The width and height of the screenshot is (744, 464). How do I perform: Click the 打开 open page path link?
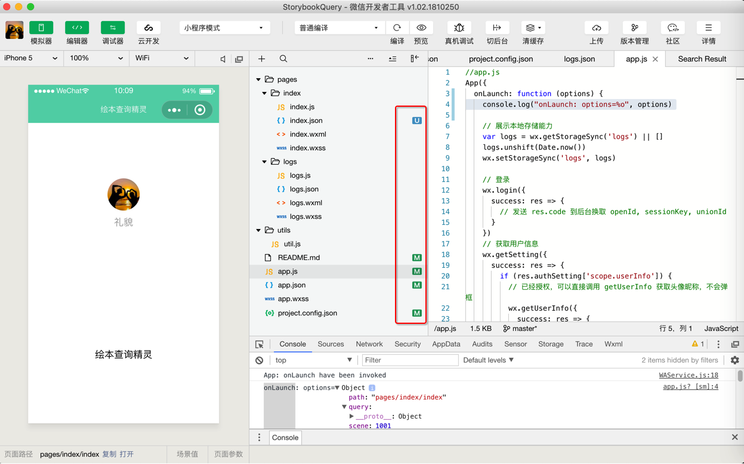(126, 454)
